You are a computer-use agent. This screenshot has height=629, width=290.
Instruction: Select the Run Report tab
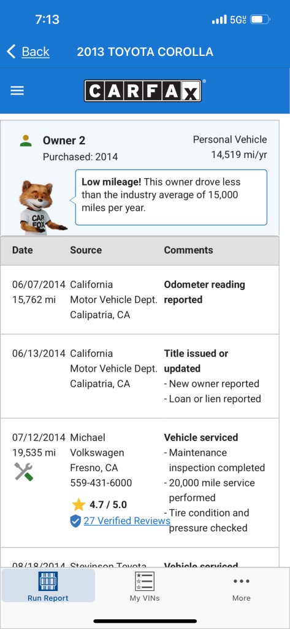coord(48,585)
